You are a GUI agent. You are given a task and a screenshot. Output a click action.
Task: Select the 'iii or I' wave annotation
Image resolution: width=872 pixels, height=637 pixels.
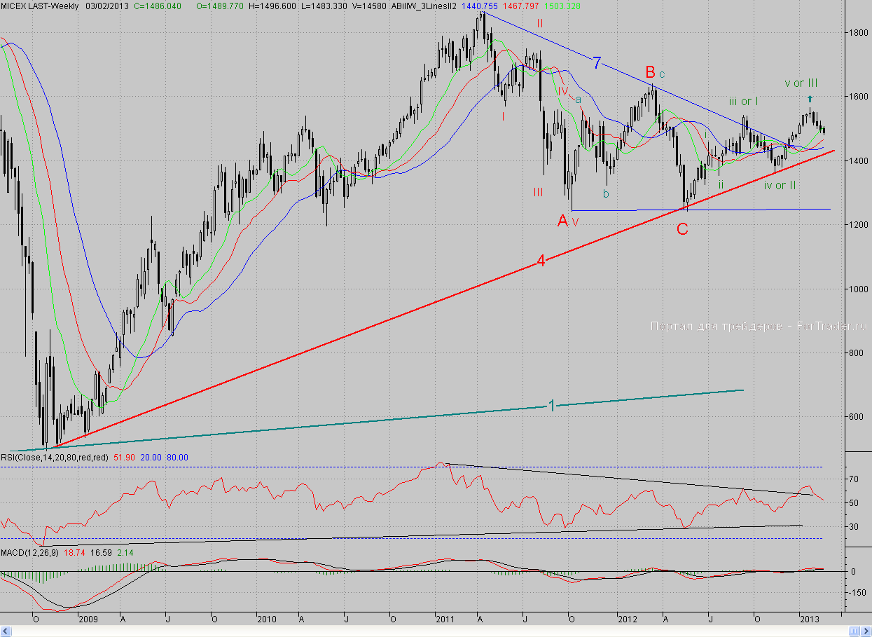[749, 102]
